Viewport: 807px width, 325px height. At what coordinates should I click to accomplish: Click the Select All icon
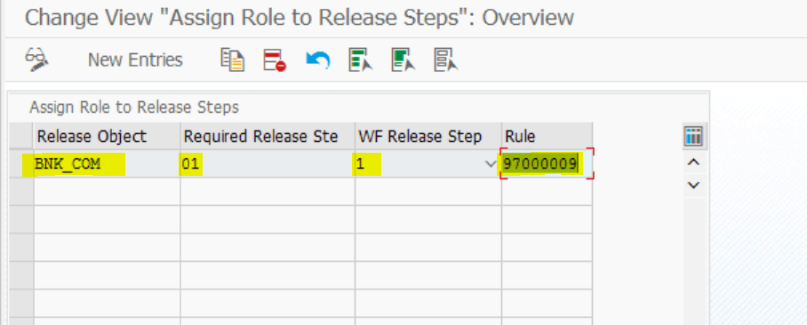coord(360,59)
